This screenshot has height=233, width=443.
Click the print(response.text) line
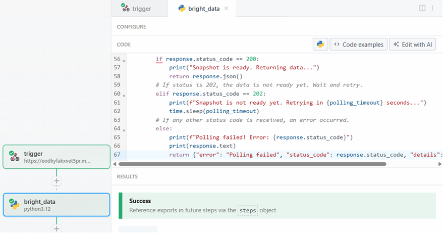(202, 146)
